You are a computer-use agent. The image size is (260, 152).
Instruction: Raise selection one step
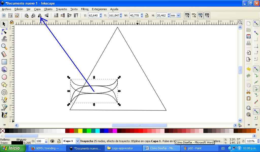click(x=69, y=15)
